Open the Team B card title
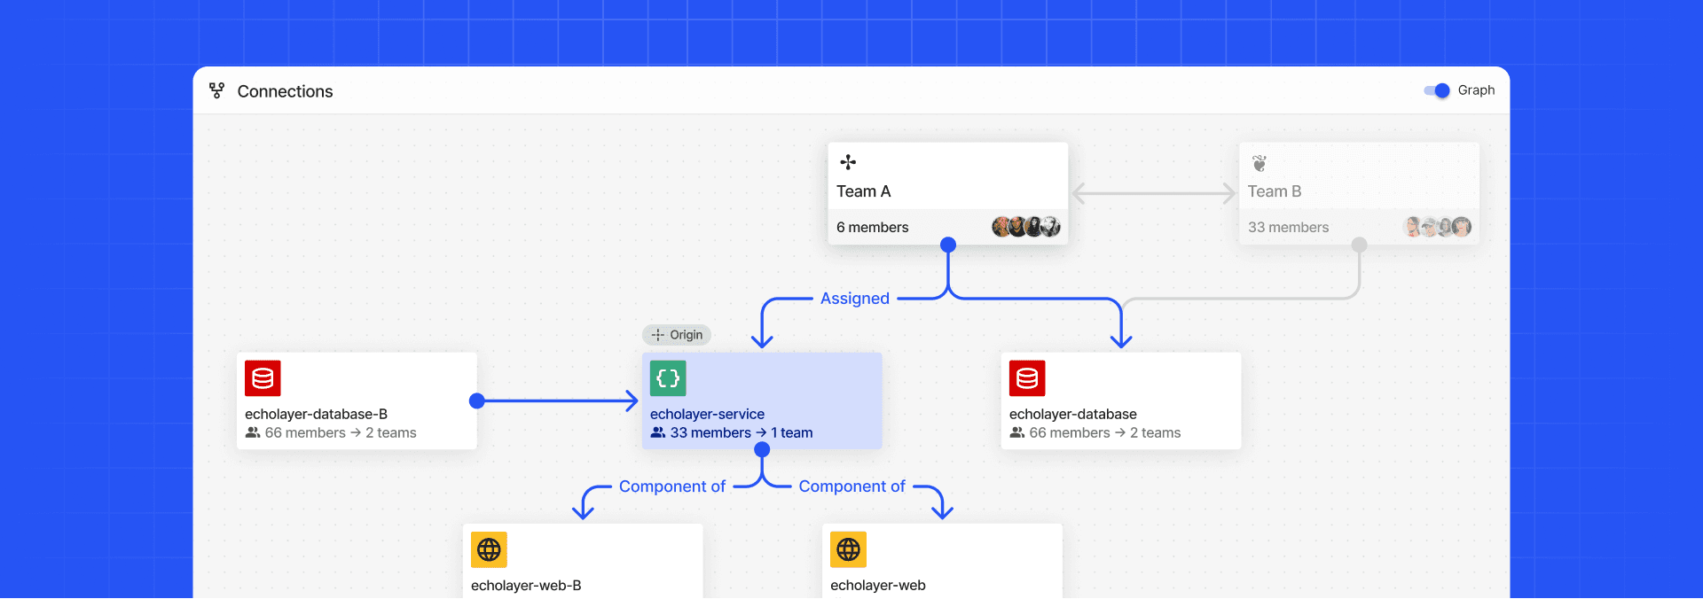Image resolution: width=1703 pixels, height=599 pixels. tap(1274, 191)
